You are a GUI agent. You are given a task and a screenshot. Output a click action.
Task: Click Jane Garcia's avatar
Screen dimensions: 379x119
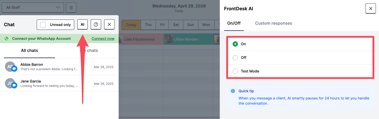point(10,83)
